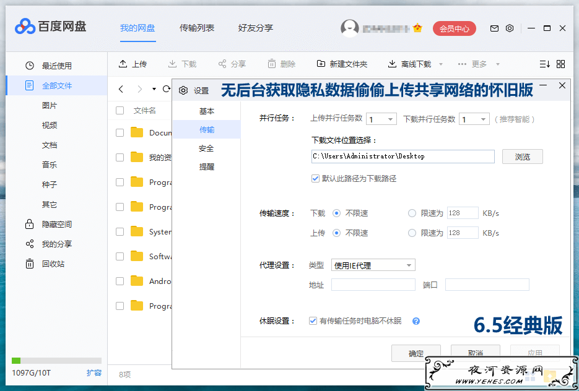Image resolution: width=579 pixels, height=391 pixels.
Task: Open main settings hexagon icon
Action: (510, 28)
